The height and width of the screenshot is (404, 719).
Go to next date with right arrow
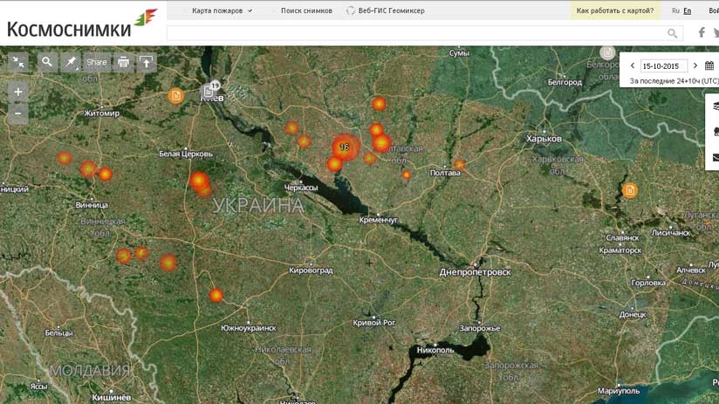pos(695,65)
